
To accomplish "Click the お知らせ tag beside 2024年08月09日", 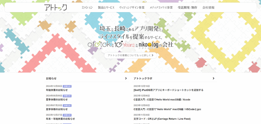I will [x=67, y=96].
